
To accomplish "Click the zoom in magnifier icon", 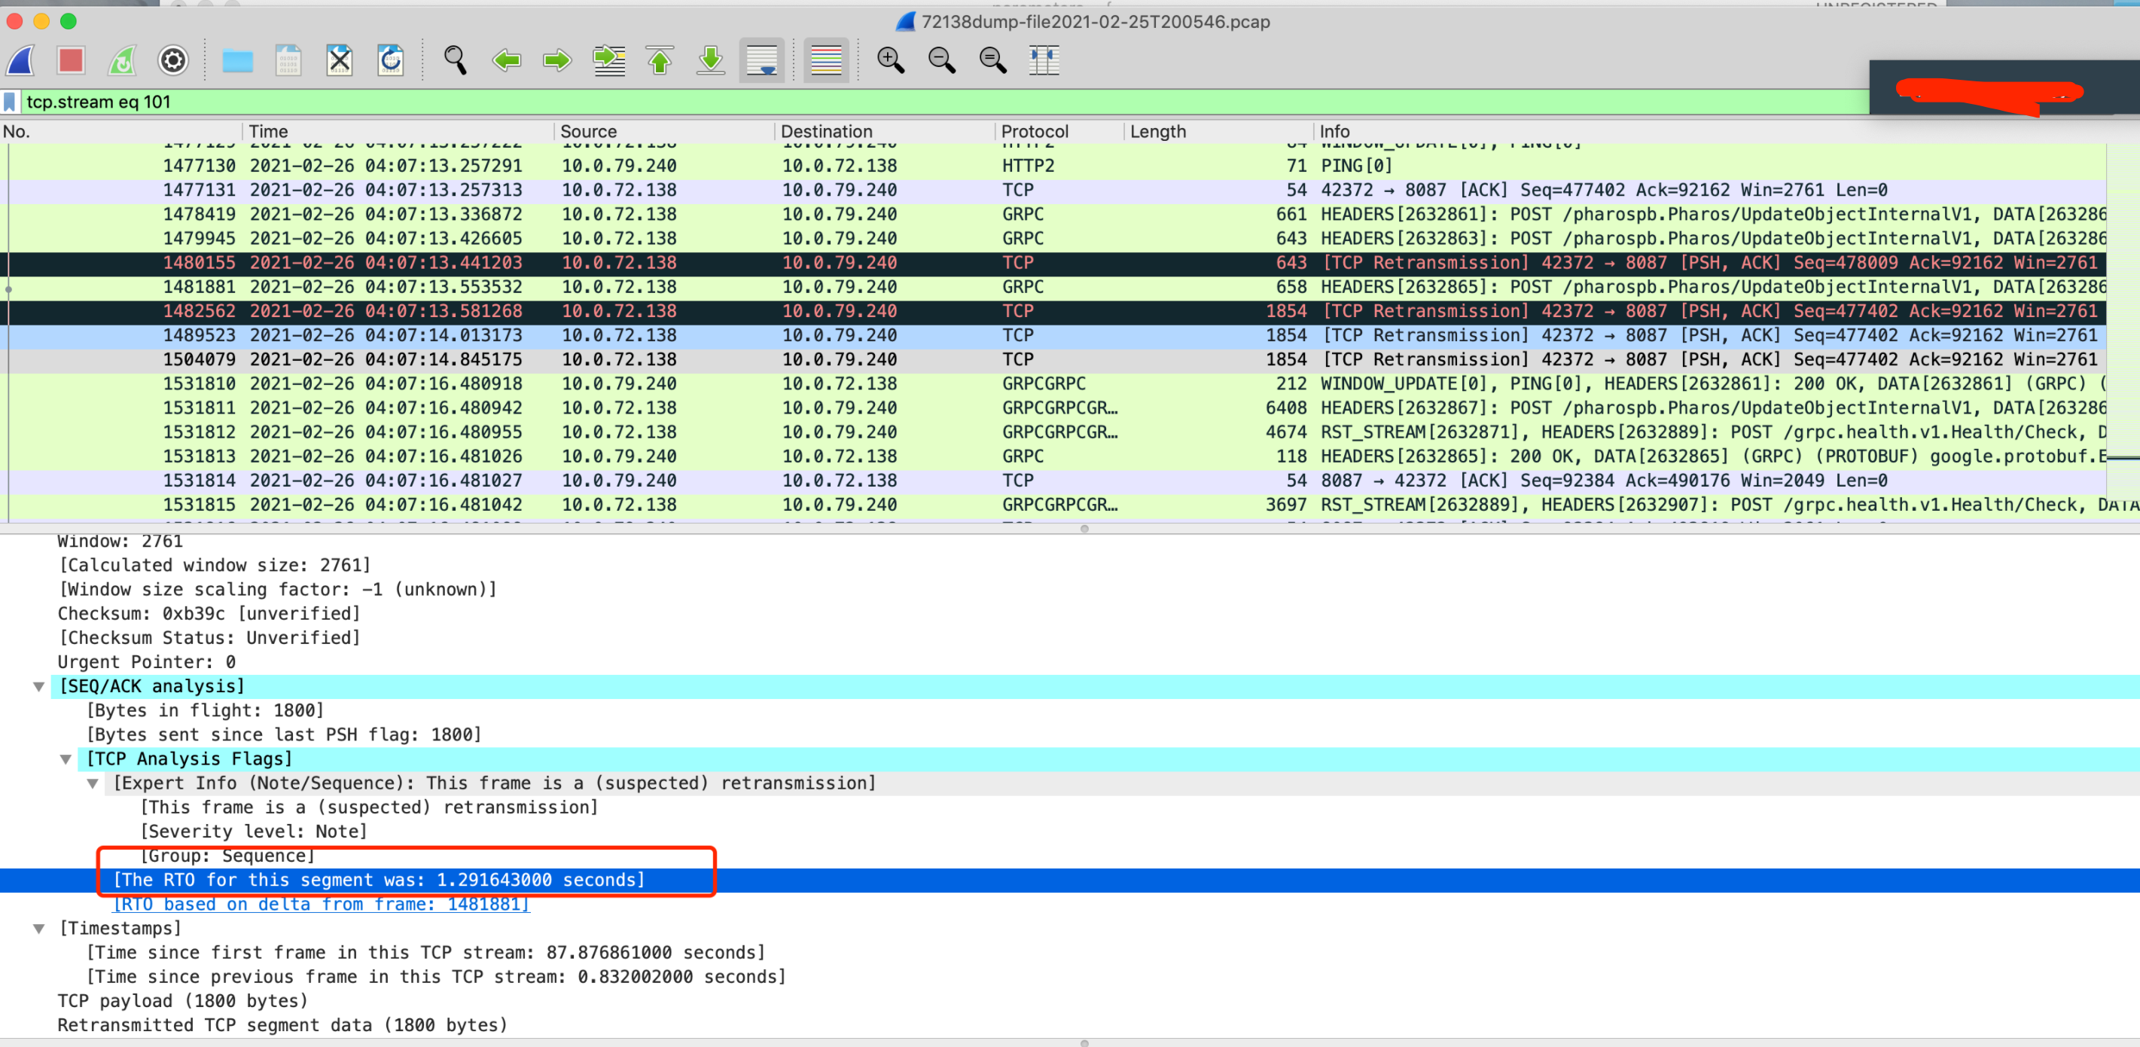I will click(x=890, y=60).
